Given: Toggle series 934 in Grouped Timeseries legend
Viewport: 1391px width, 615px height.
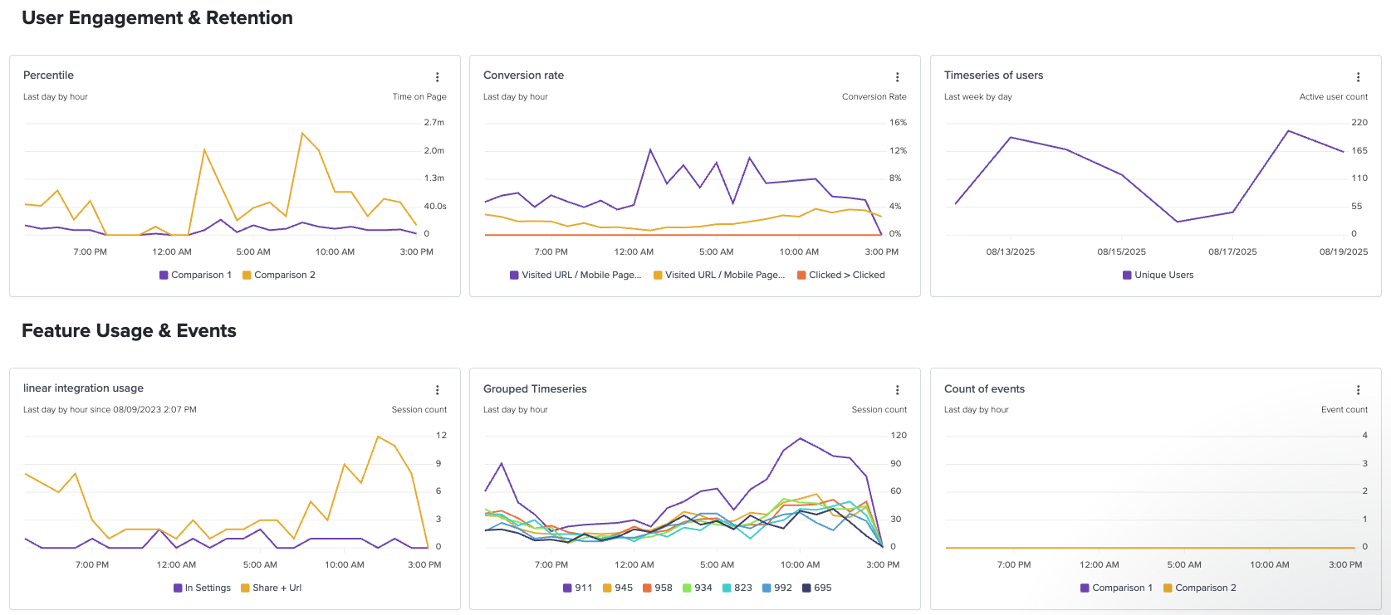Looking at the screenshot, I should 697,588.
